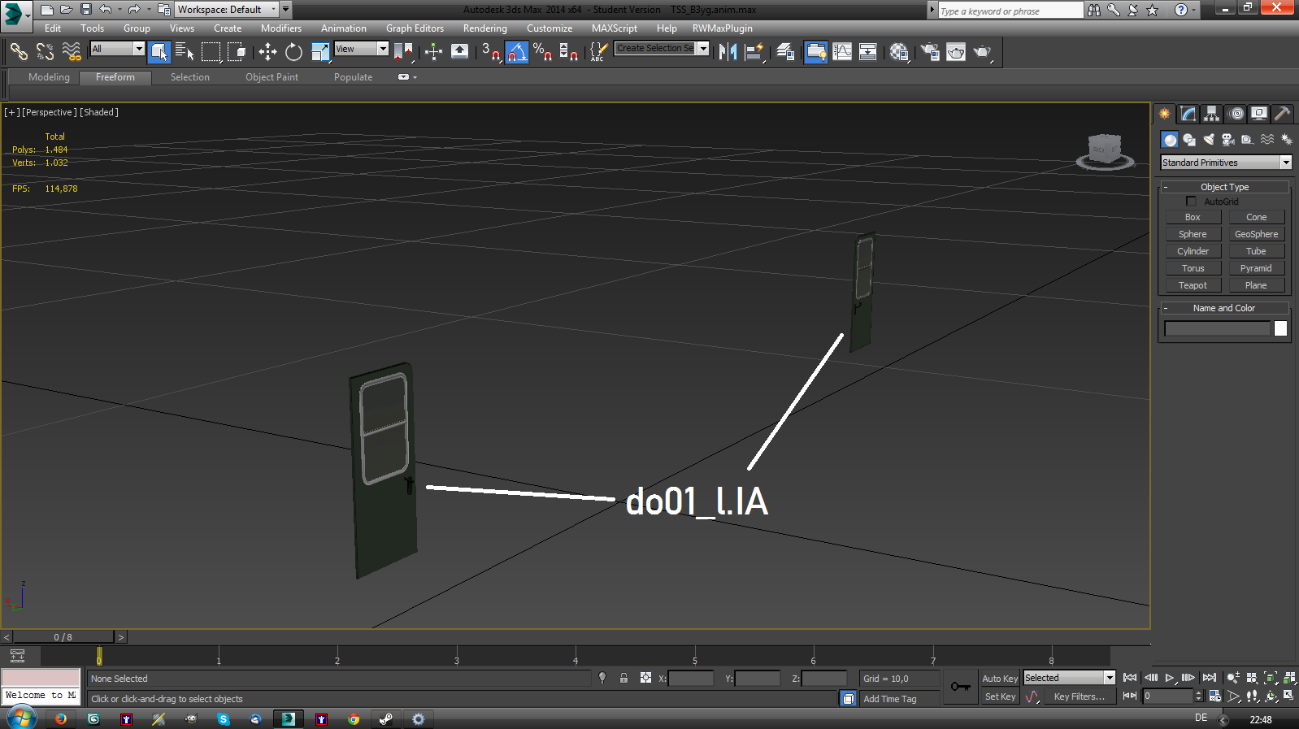The height and width of the screenshot is (729, 1299).
Task: Toggle the Selection Lock padlock
Action: pos(623,678)
